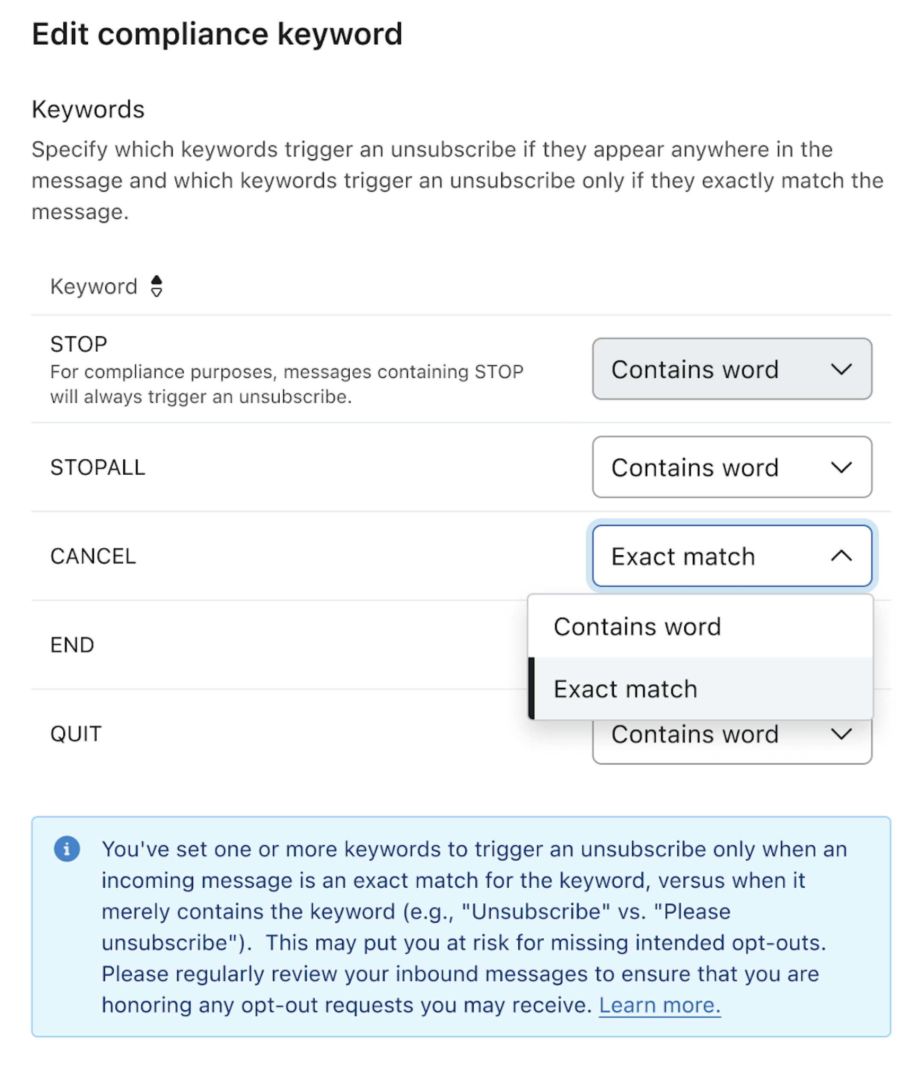Click the "Keywords" section heading
921x1070 pixels.
click(x=88, y=109)
